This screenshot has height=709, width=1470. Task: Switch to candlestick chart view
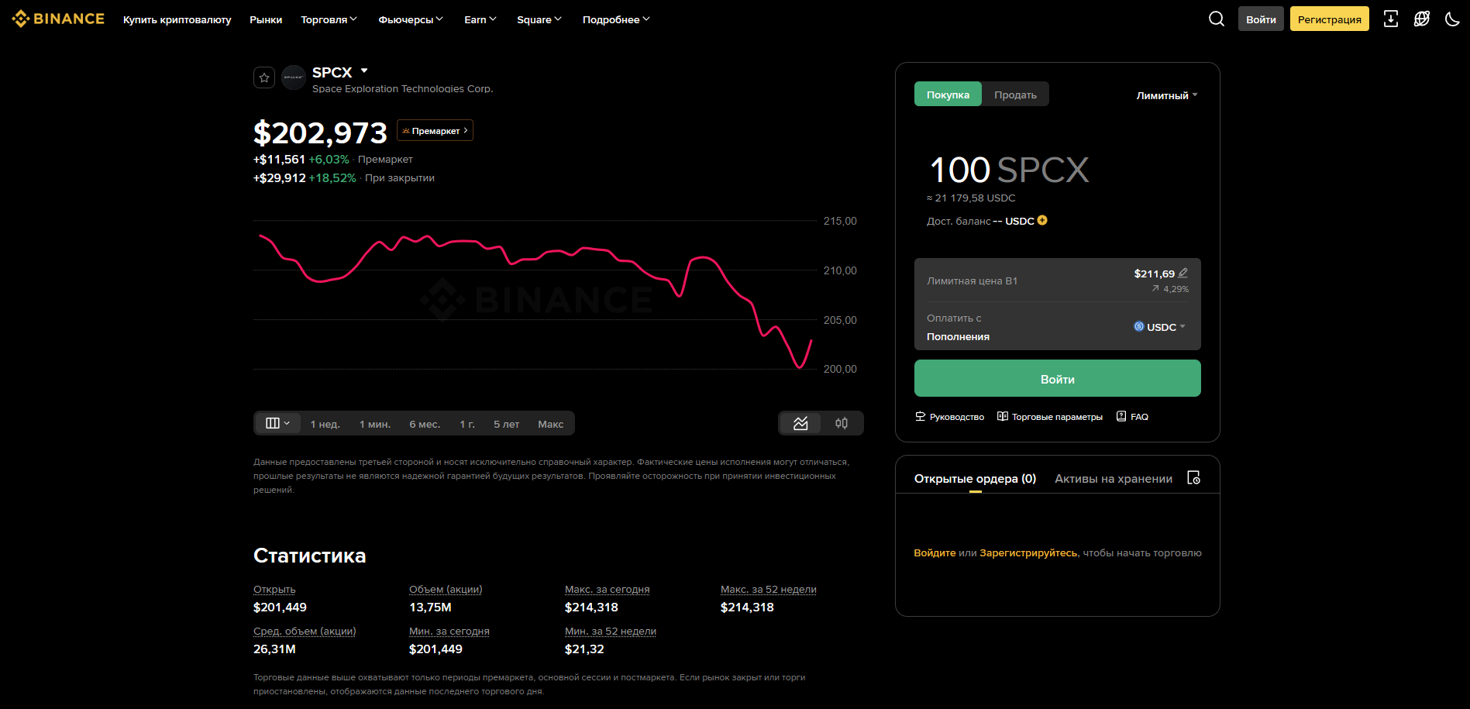click(842, 423)
